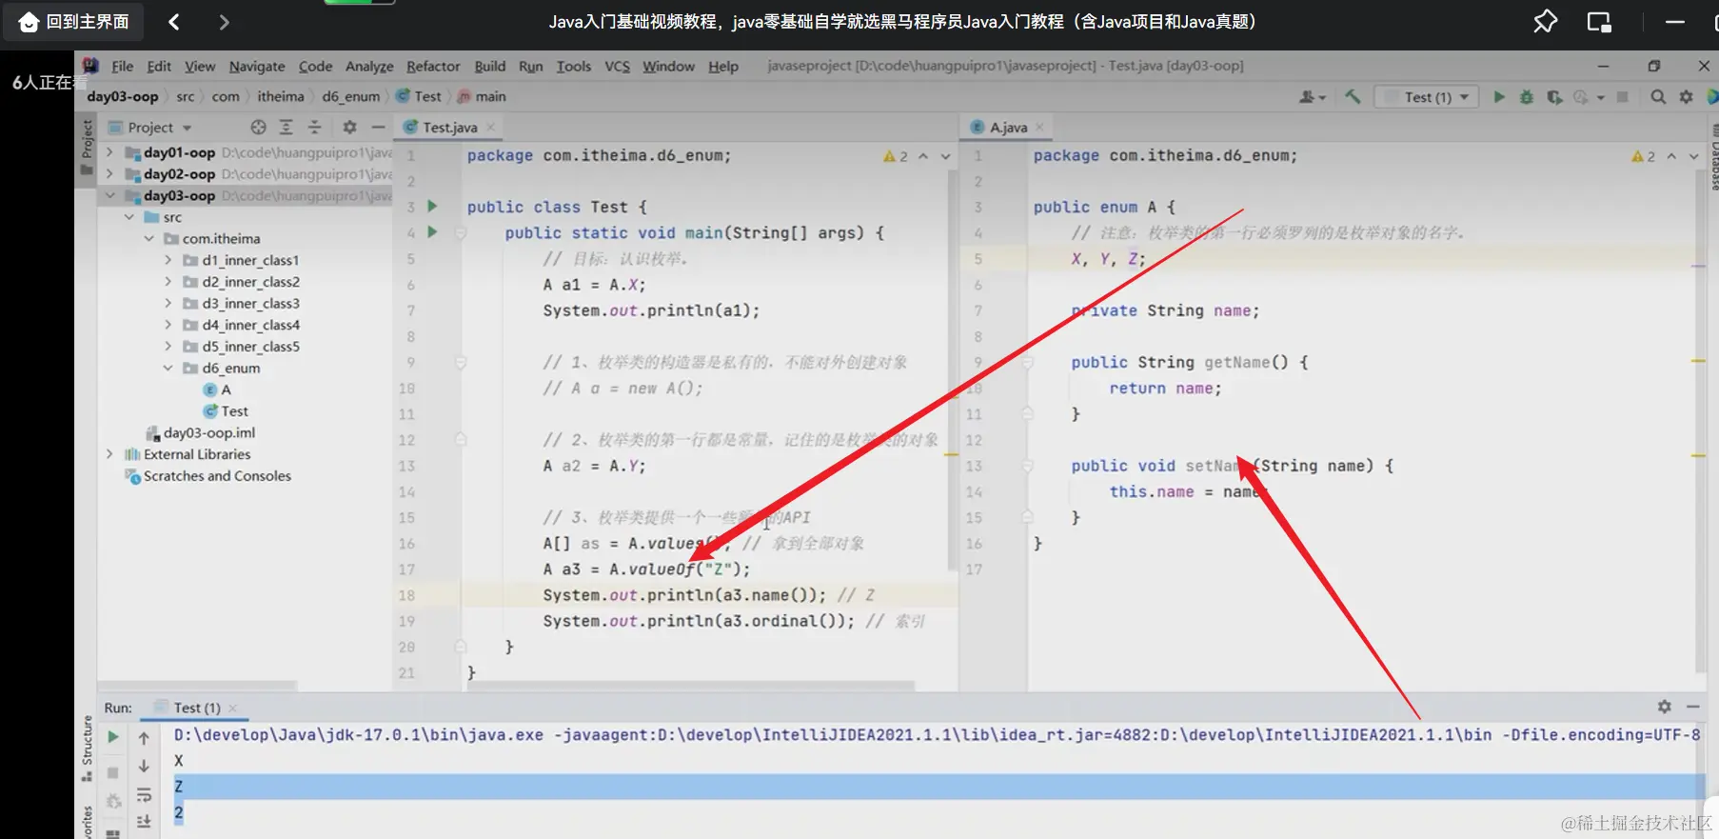1719x839 pixels.
Task: Click the Build Project hammer icon
Action: click(x=1353, y=96)
